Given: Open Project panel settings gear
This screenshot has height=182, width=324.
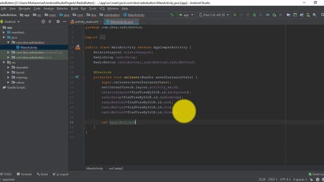Looking at the screenshot, I should click(x=58, y=21).
